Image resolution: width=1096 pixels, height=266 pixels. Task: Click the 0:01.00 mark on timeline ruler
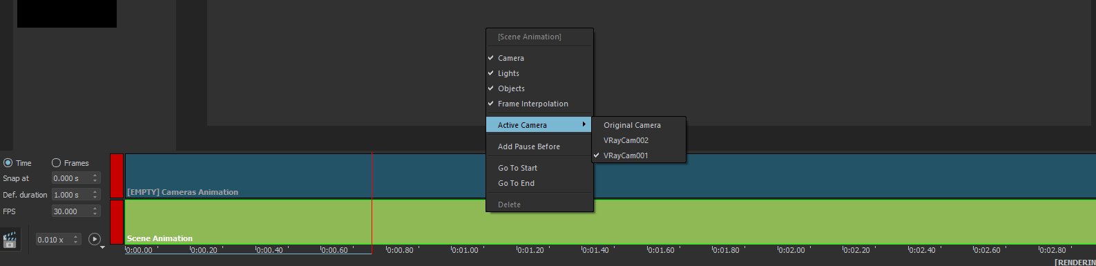click(x=465, y=250)
